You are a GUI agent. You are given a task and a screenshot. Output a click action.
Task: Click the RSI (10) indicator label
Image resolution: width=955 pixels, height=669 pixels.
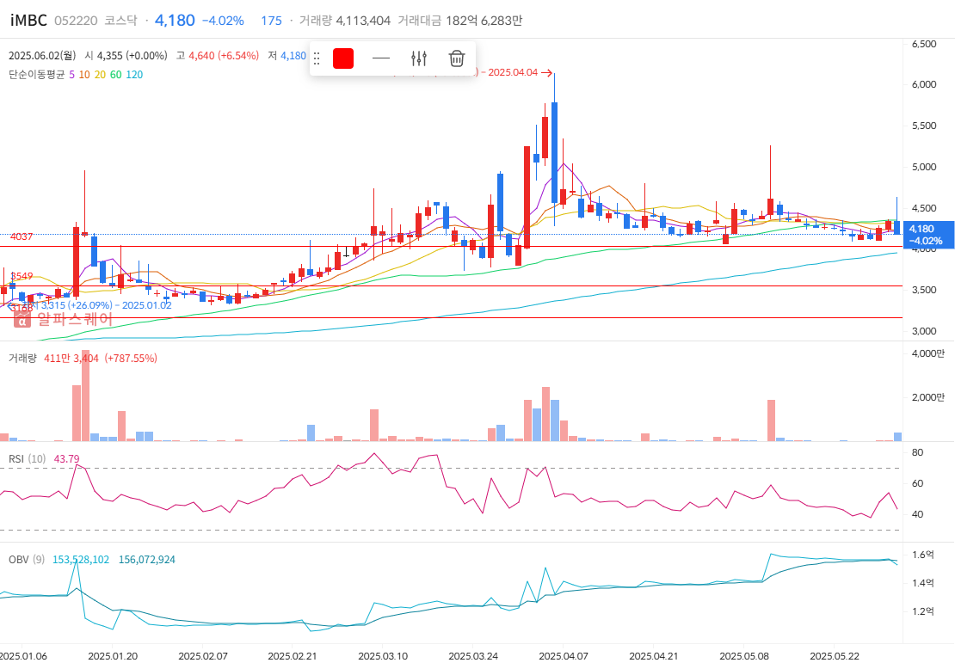pos(28,458)
